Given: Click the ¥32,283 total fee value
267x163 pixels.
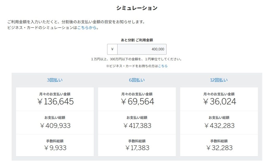Looking at the screenshot, I should click(x=219, y=148).
